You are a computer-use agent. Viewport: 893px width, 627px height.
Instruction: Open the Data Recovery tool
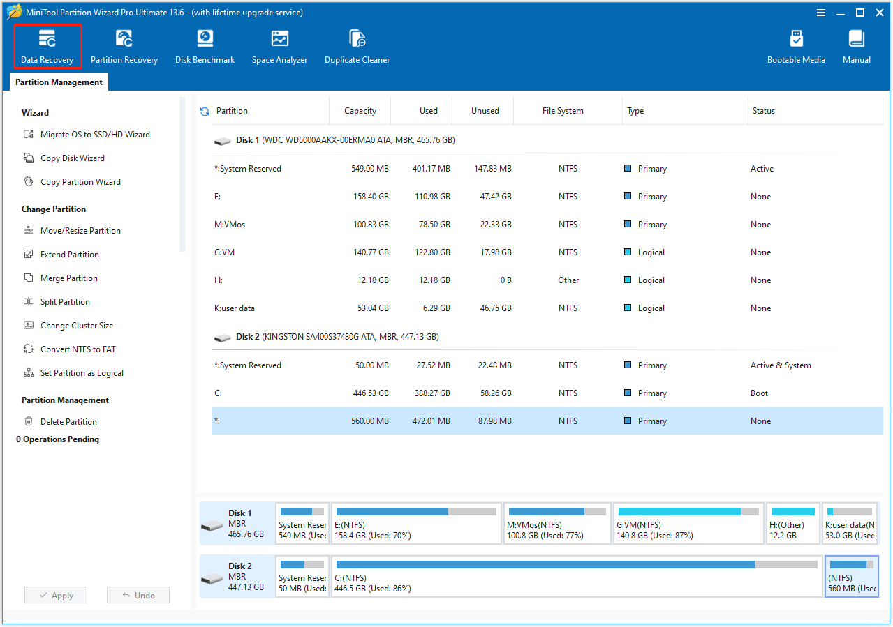47,45
